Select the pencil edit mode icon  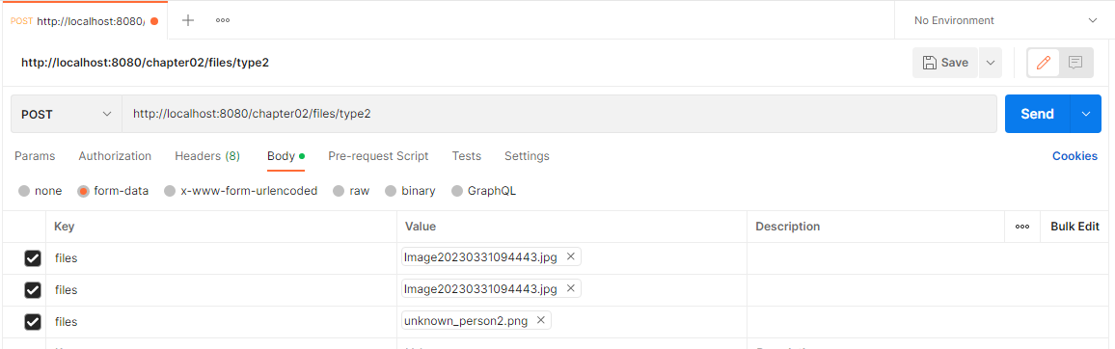[x=1044, y=63]
